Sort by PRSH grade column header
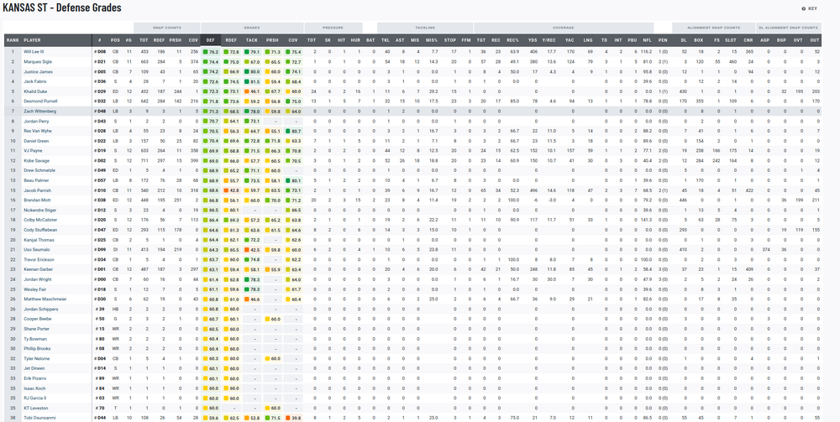Image resolution: width=840 pixels, height=422 pixels. point(272,39)
